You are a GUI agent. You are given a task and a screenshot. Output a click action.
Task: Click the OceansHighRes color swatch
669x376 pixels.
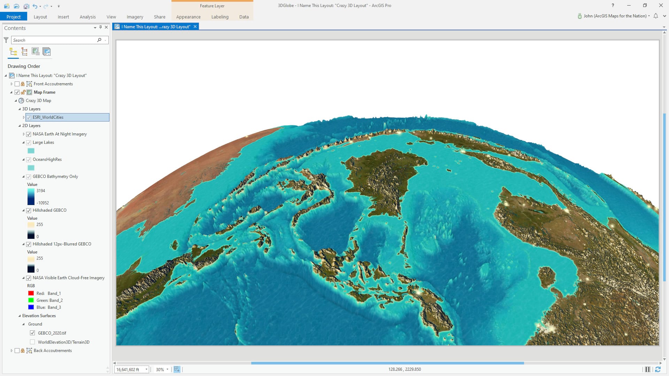[x=31, y=168]
